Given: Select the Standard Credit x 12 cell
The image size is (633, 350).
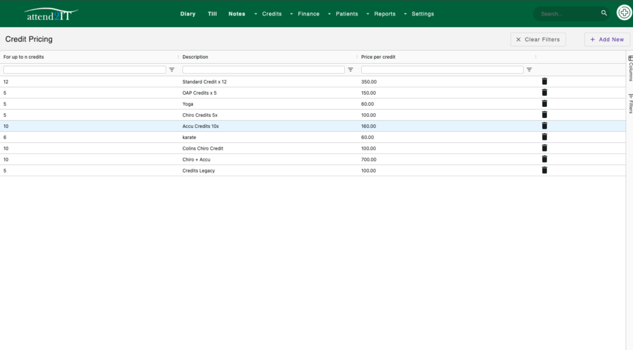Looking at the screenshot, I should click(204, 82).
